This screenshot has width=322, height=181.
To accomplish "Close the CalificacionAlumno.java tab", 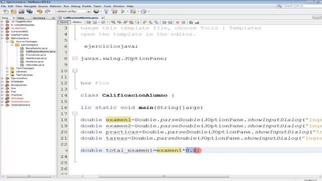I will coord(102,18).
